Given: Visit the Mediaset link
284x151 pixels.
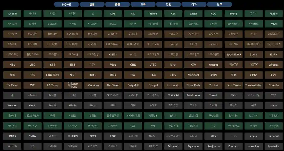Looking at the screenshot, I should click(x=193, y=75).
